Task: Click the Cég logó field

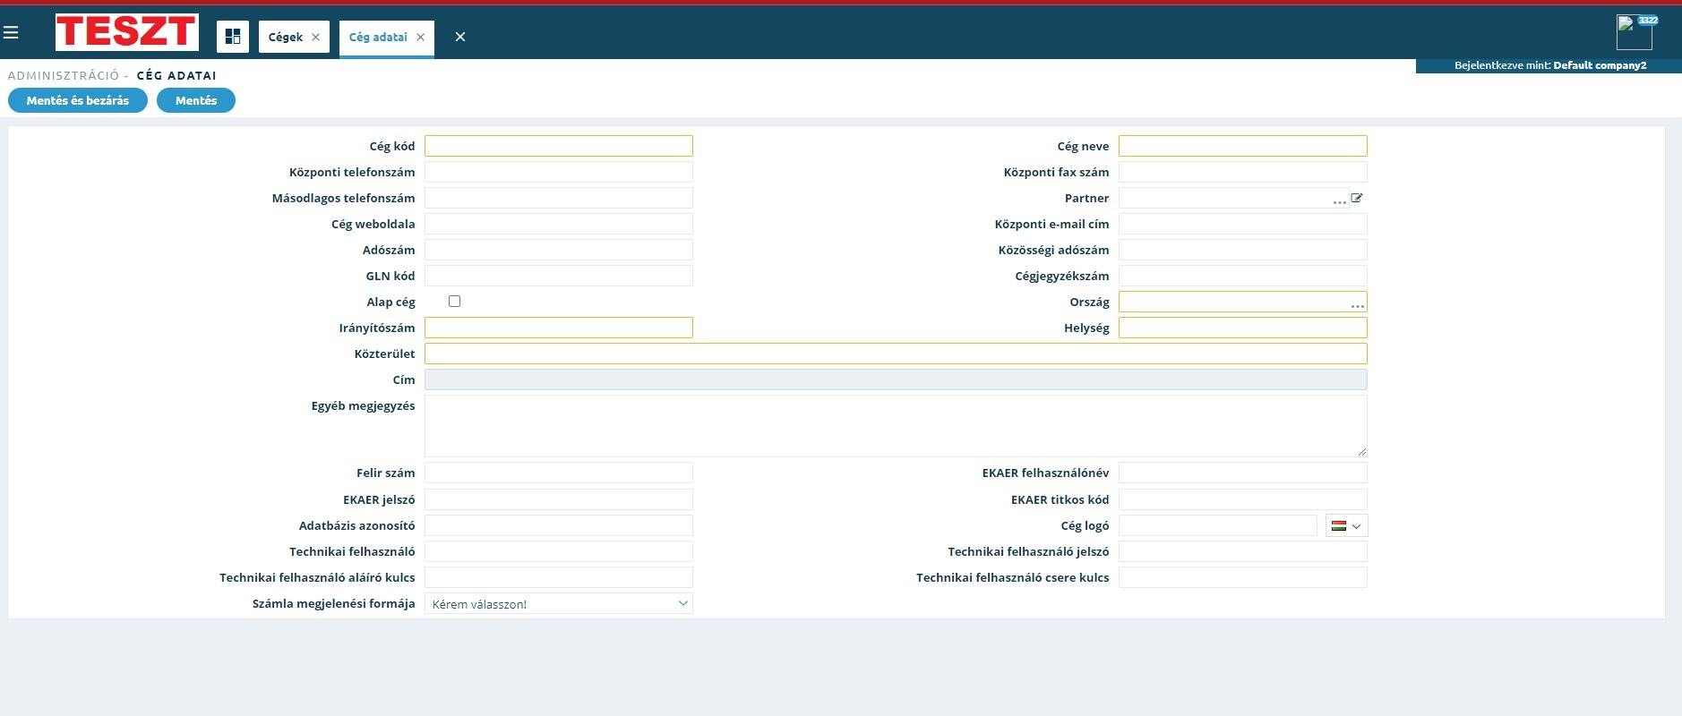Action: click(x=1218, y=525)
